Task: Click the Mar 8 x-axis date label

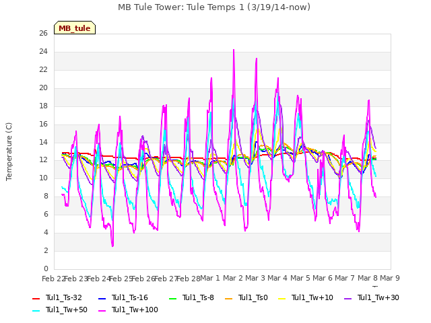Action: point(368,278)
